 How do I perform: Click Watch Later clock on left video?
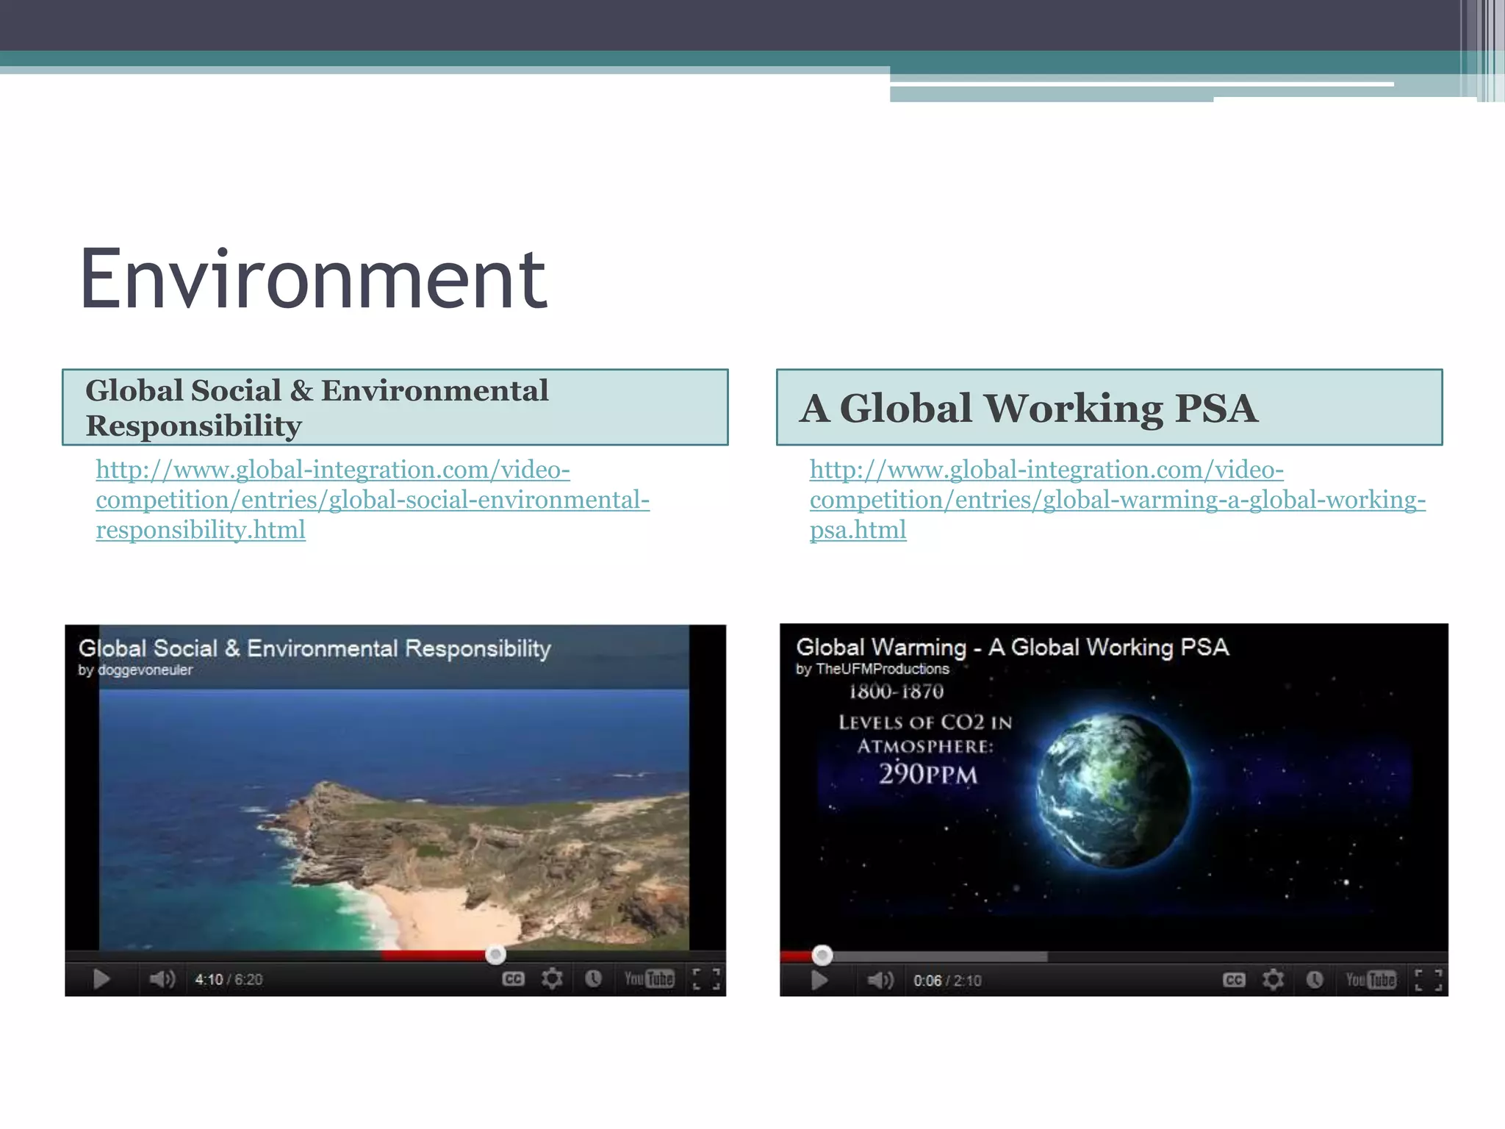[x=593, y=978]
